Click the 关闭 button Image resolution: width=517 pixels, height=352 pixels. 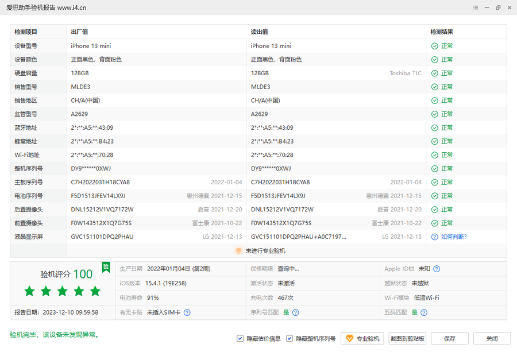[492, 338]
